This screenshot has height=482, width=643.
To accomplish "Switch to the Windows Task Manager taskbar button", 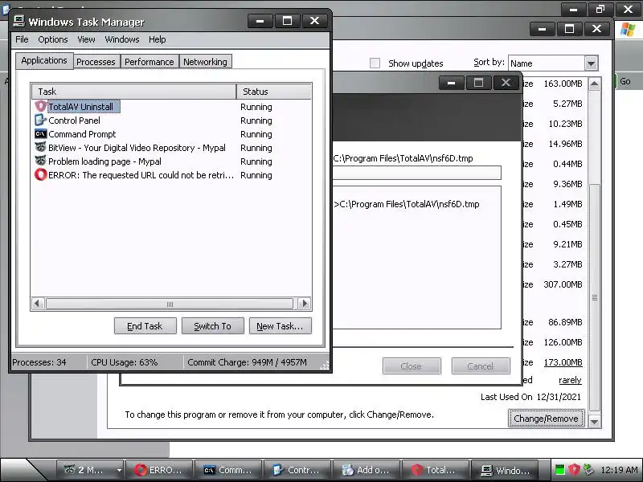I will pos(505,470).
